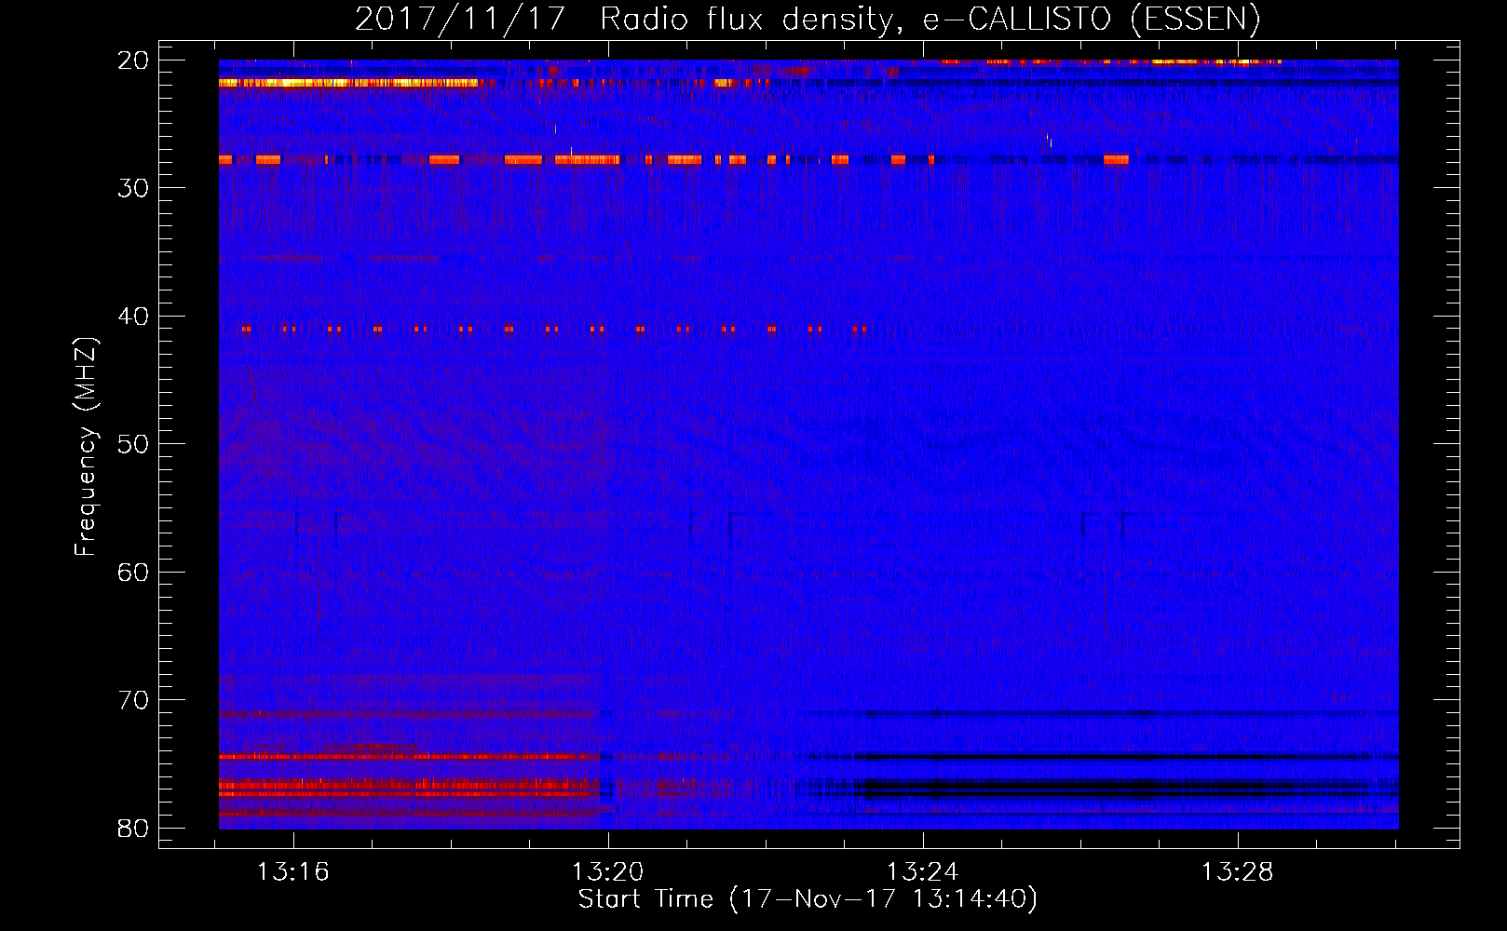Click the plot title '2017/11/17 Radio flux density'
The width and height of the screenshot is (1507, 931).
(x=808, y=19)
